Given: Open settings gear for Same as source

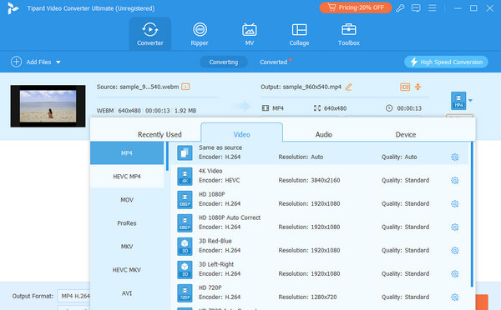Looking at the screenshot, I should pyautogui.click(x=455, y=157).
